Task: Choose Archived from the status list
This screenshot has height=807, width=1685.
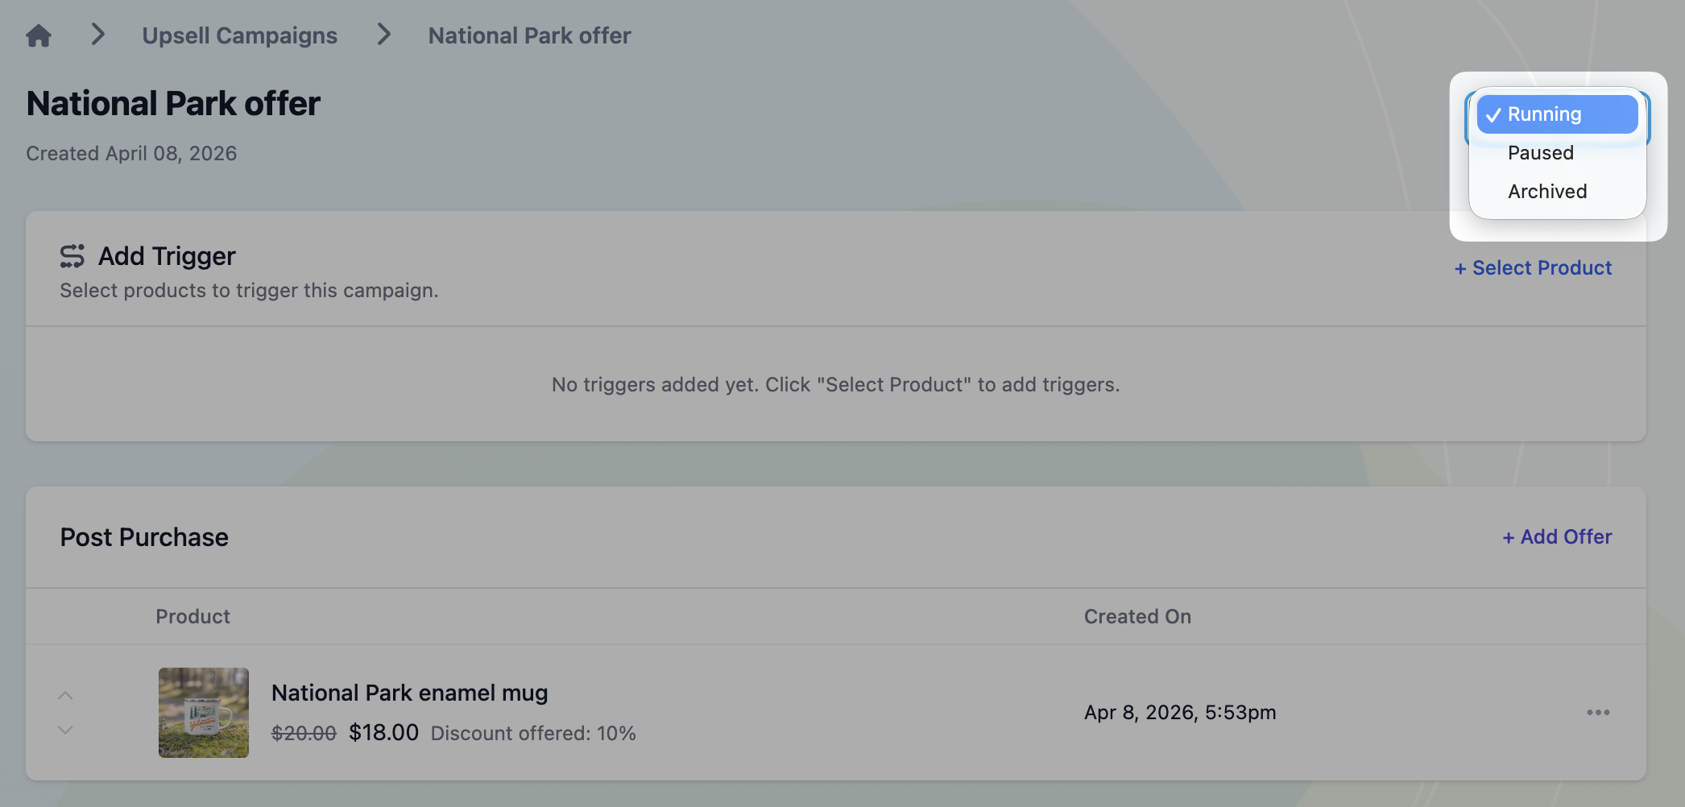Action: pos(1546,192)
